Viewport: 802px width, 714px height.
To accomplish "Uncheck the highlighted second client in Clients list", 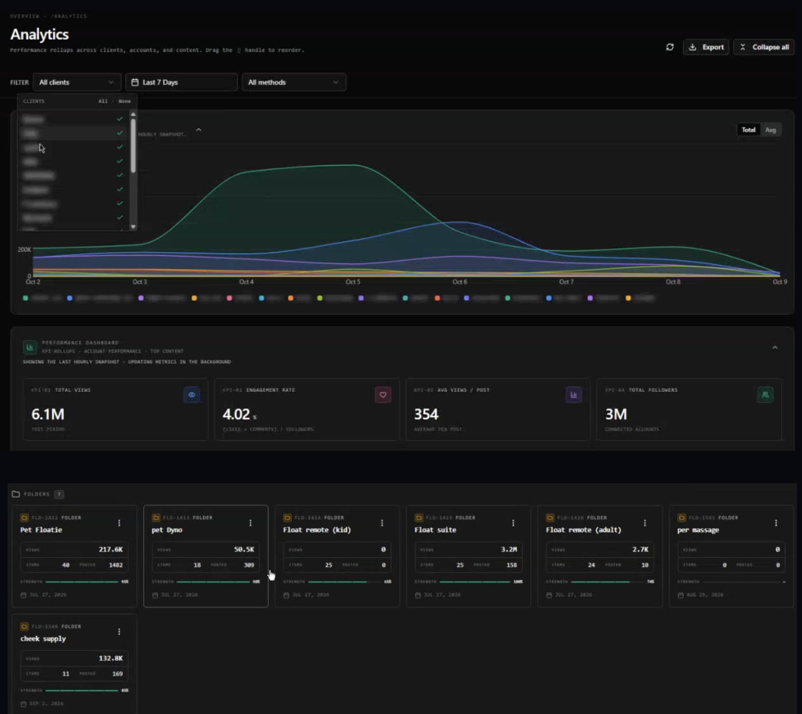I will click(120, 133).
